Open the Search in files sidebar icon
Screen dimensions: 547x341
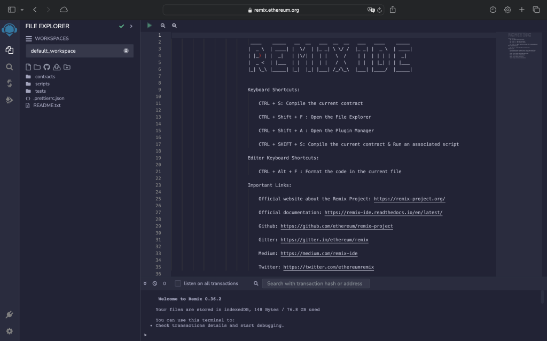point(10,67)
